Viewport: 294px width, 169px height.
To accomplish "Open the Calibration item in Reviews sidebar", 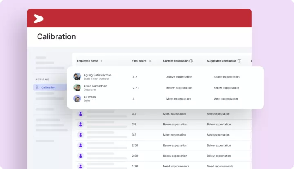I will coord(48,87).
